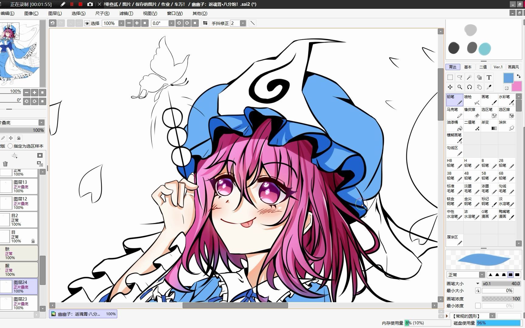Image resolution: width=525 pixels, height=328 pixels.
Task: Select the hand pan tool
Action: click(479, 87)
